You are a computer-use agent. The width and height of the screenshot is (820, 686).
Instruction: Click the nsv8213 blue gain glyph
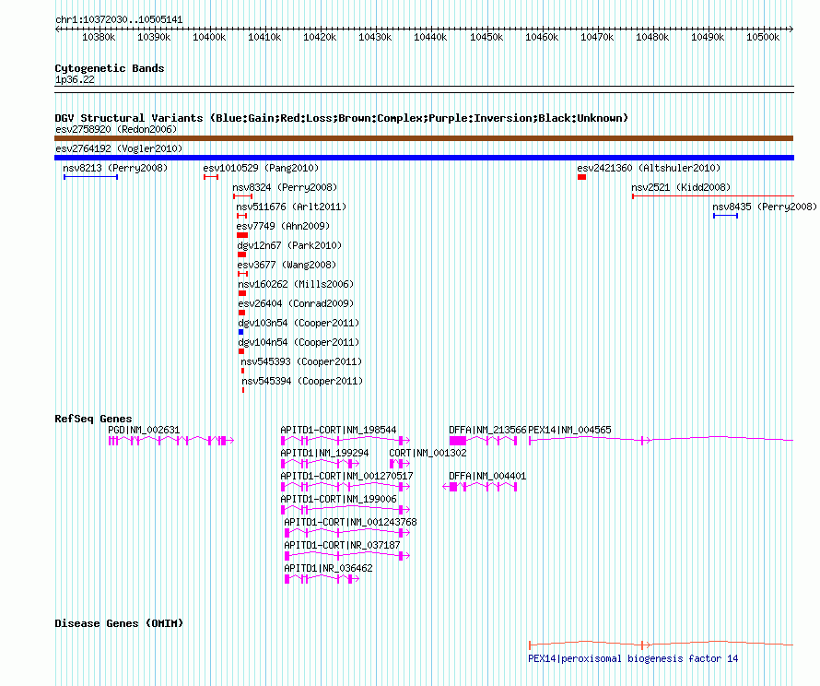click(90, 177)
